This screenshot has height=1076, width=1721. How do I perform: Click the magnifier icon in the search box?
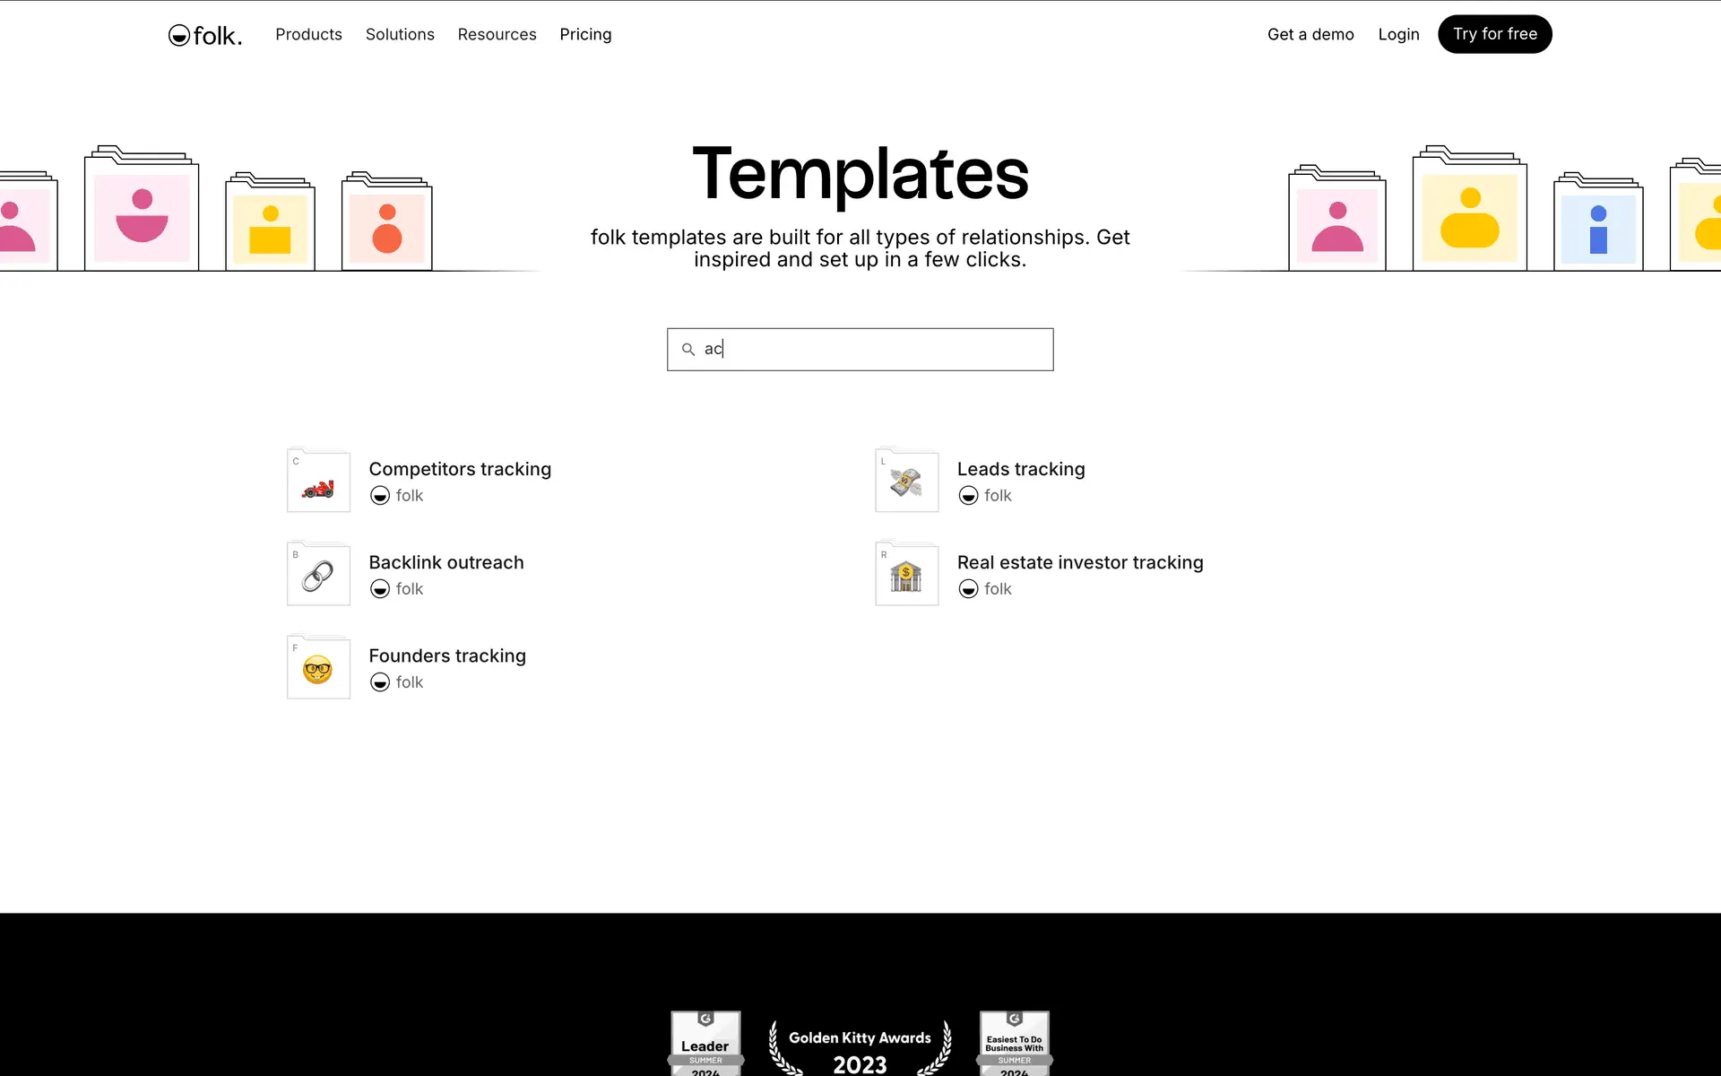[688, 350]
